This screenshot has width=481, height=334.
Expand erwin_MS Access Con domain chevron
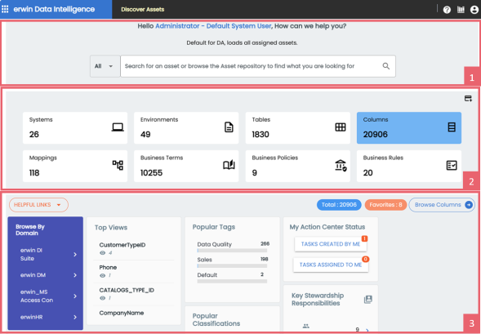(x=75, y=296)
